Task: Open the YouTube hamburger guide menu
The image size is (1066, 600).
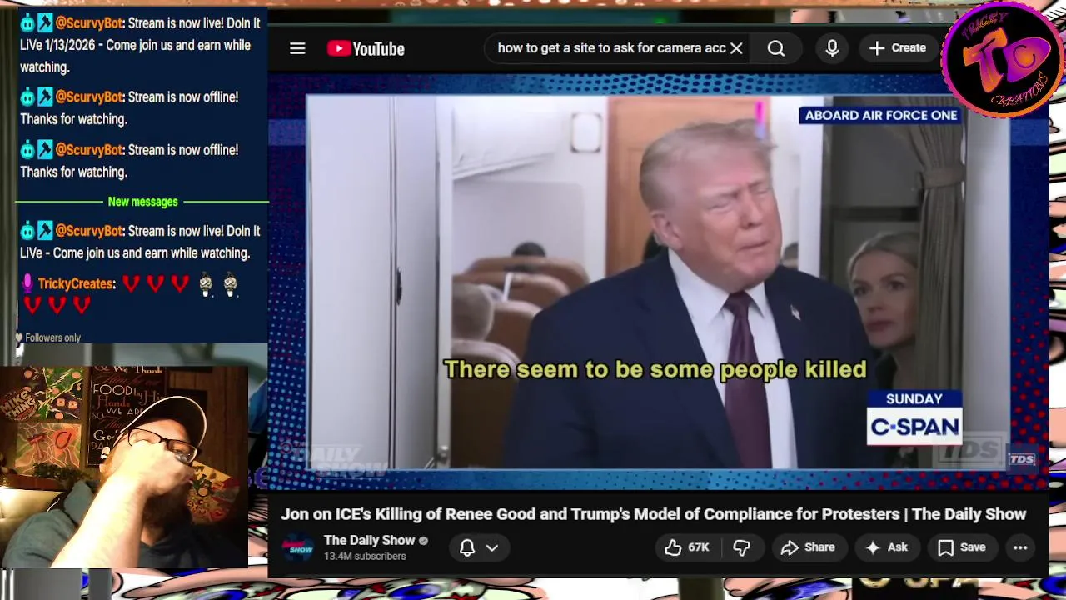Action: click(297, 48)
